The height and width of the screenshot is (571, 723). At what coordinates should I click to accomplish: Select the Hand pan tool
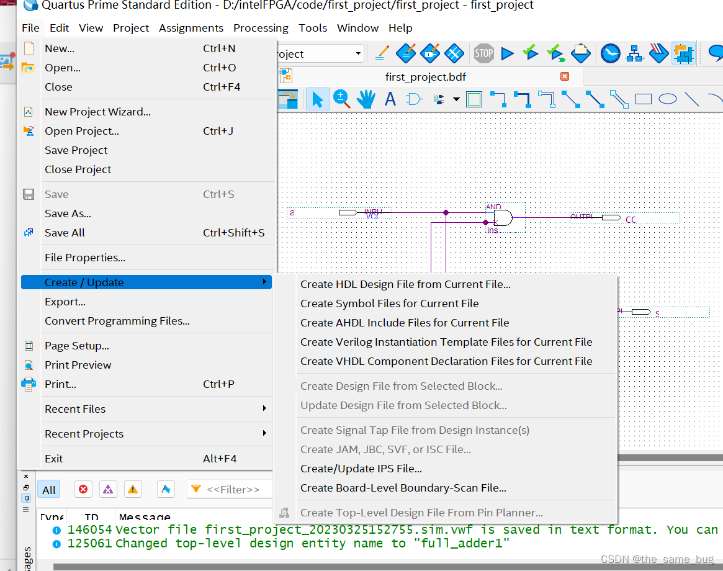(x=366, y=99)
